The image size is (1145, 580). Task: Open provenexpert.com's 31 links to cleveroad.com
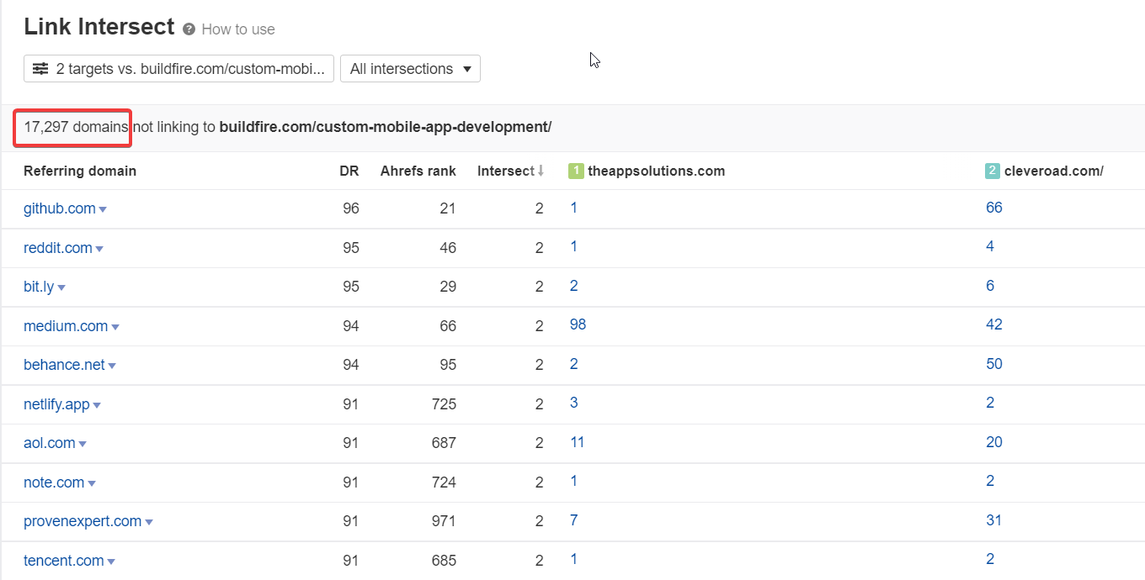click(x=994, y=520)
